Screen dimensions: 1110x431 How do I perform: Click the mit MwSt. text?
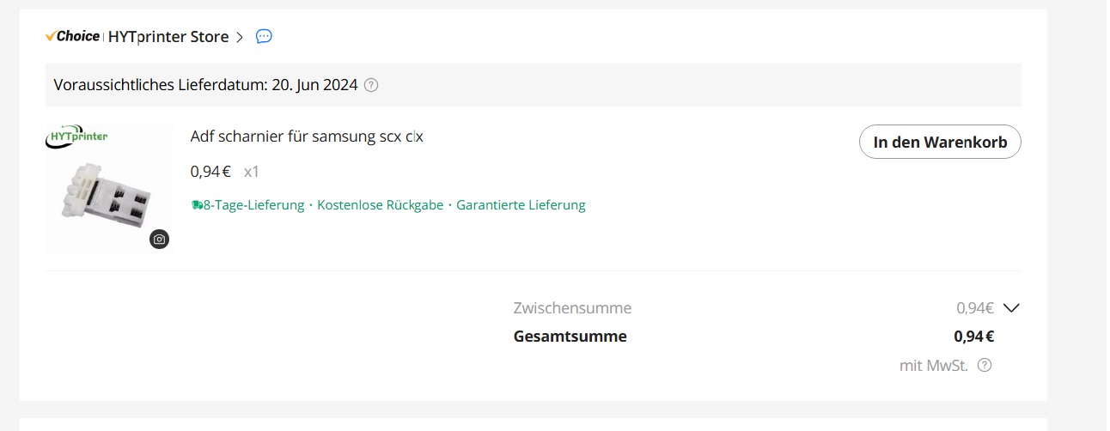pos(934,366)
